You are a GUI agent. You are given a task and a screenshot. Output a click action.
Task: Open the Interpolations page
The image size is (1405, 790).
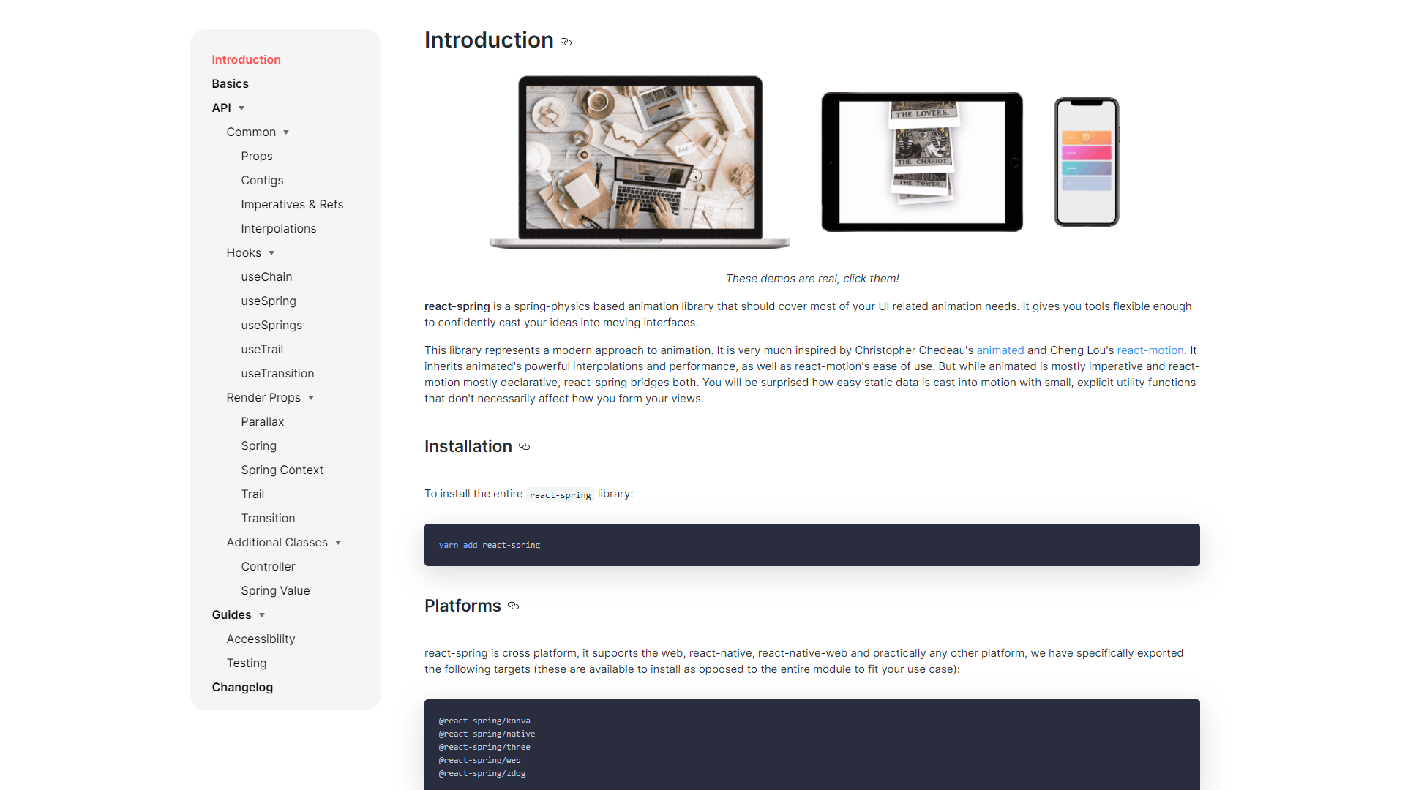(x=279, y=228)
